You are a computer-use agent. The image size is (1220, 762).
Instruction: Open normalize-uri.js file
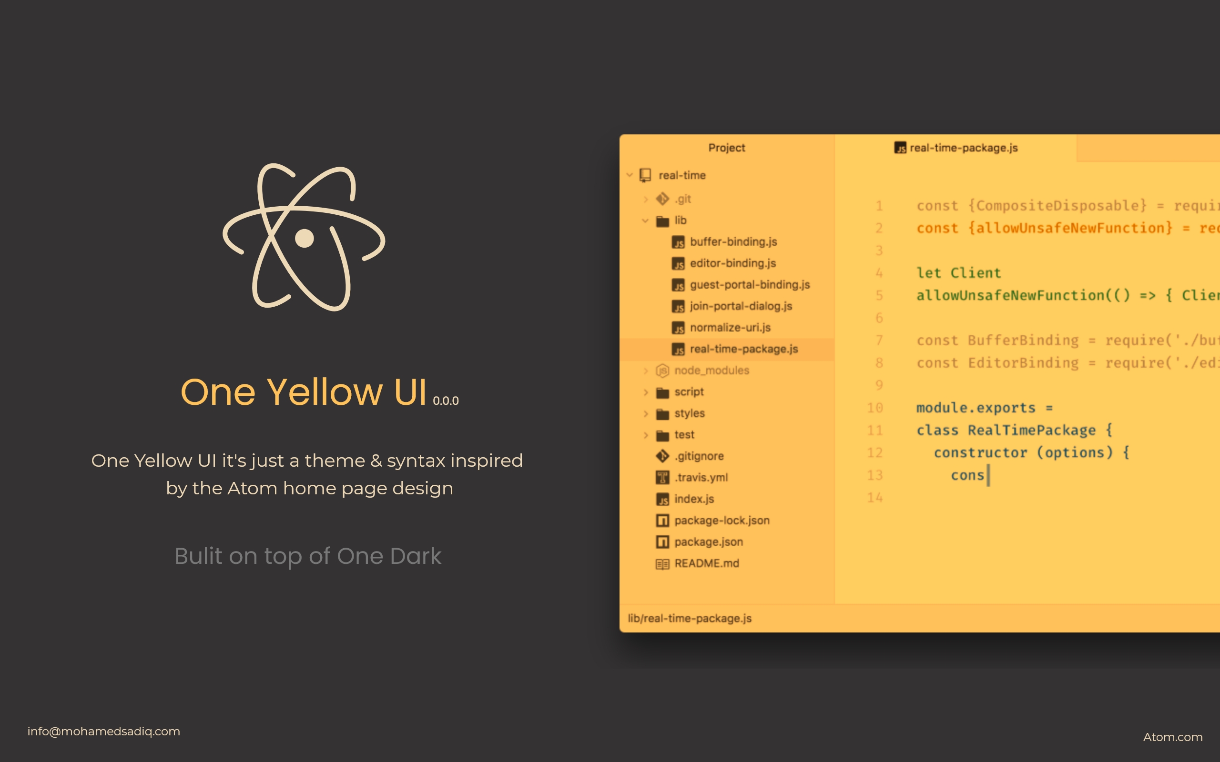[x=731, y=328]
